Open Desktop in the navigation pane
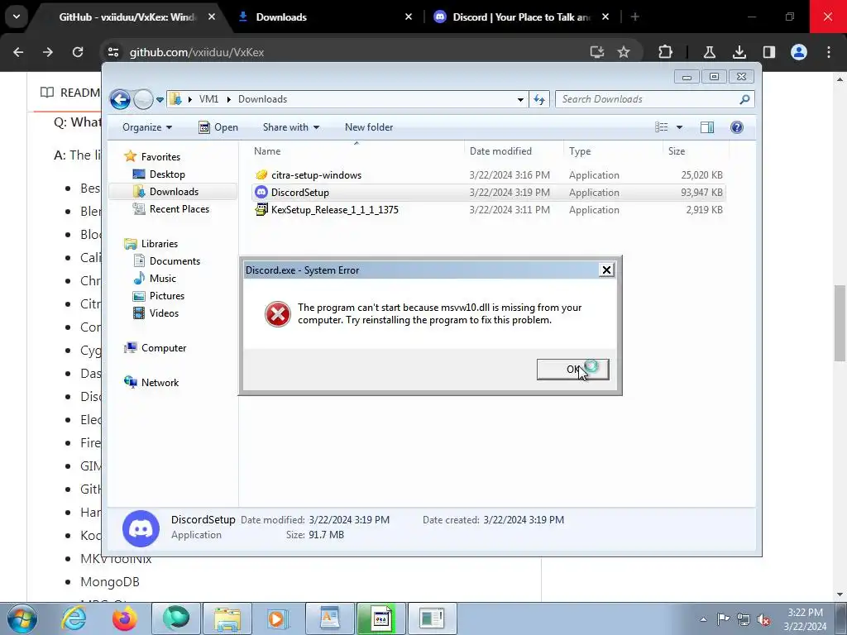The width and height of the screenshot is (847, 635). (x=167, y=174)
